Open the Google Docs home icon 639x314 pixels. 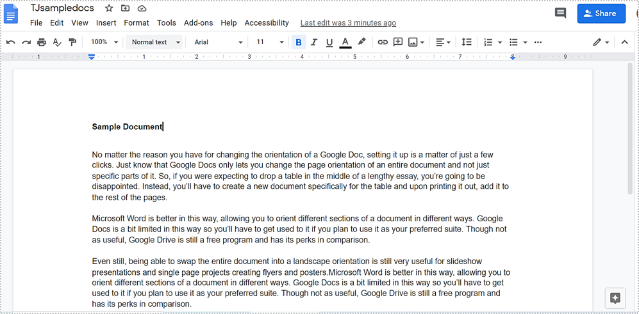[x=11, y=13]
